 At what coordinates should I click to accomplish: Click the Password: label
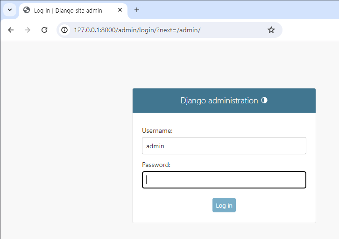click(x=156, y=165)
